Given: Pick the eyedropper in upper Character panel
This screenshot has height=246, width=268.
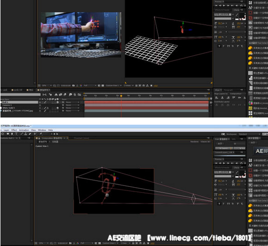Looking at the screenshot, I should 237,15.
